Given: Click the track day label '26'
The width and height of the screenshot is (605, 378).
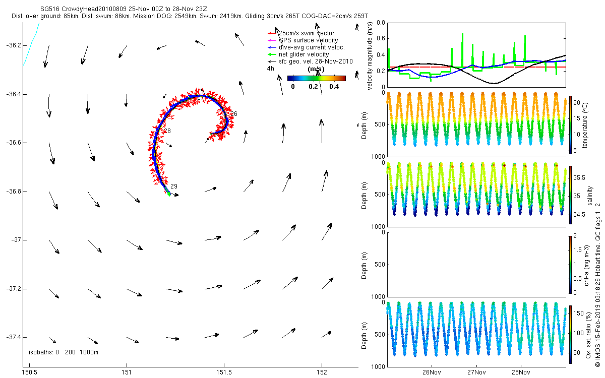Looking at the screenshot, I should click(x=233, y=114).
